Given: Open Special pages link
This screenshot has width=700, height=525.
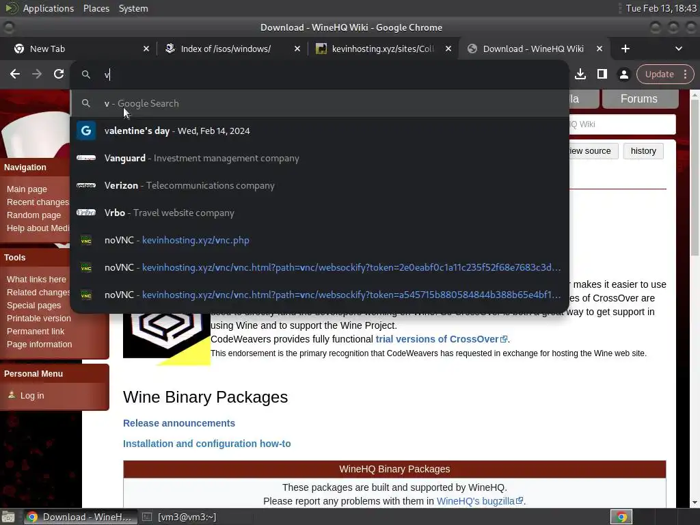Looking at the screenshot, I should [x=33, y=306].
